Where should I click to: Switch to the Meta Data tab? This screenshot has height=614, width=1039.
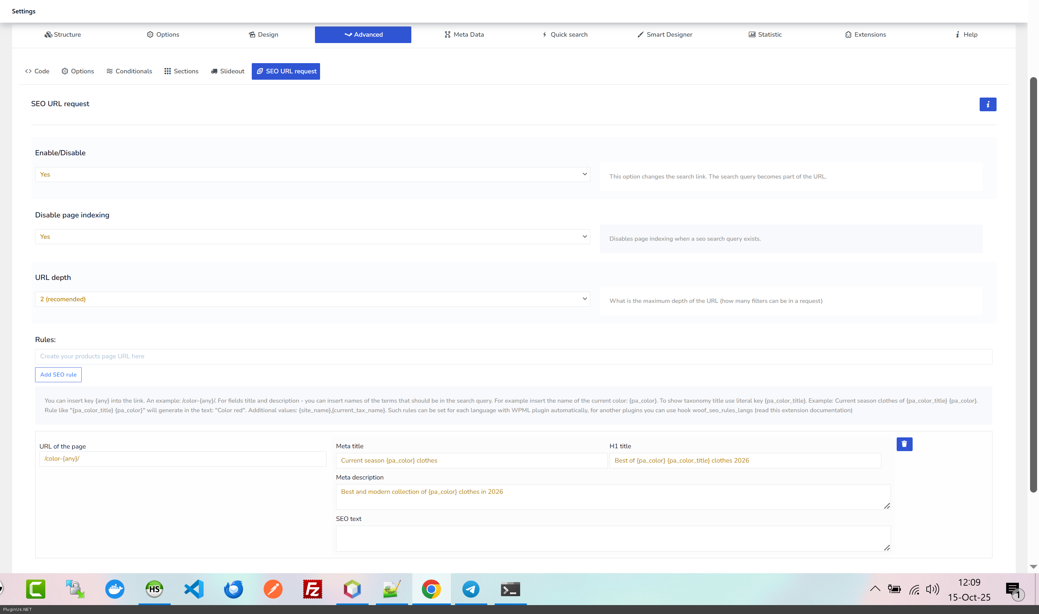pyautogui.click(x=464, y=35)
